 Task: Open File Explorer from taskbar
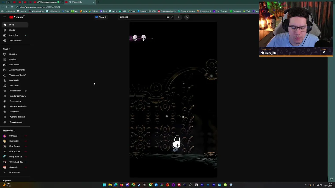110,185
